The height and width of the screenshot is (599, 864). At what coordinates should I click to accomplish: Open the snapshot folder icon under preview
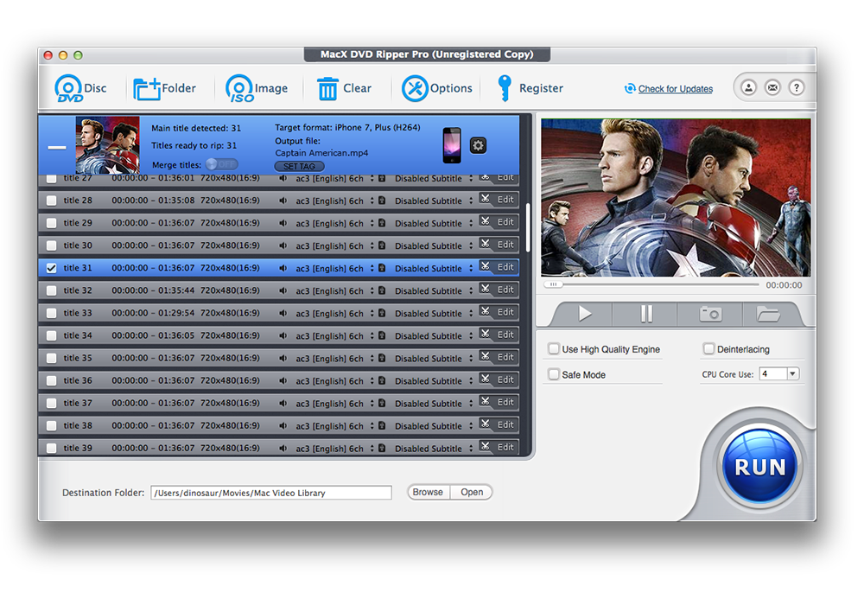click(767, 314)
